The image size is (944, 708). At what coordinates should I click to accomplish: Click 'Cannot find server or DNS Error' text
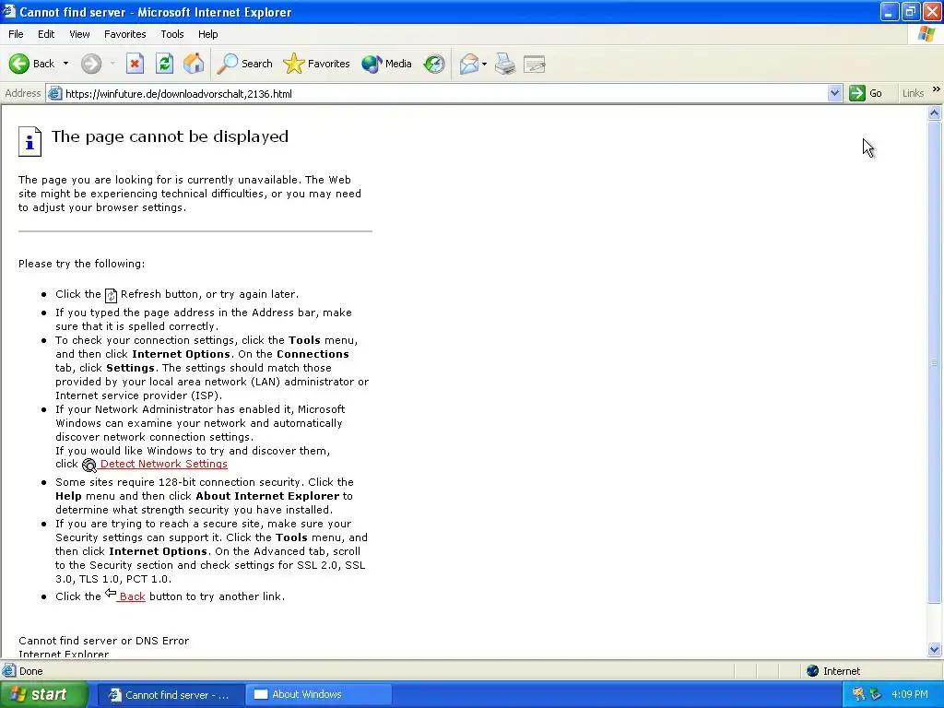coord(103,641)
